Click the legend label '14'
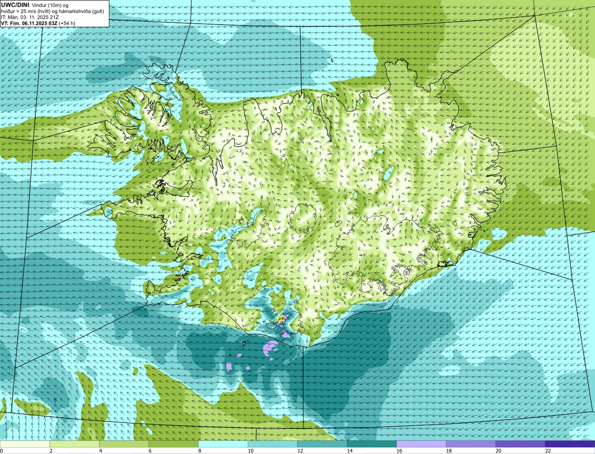Screen dimensions: 595x454 click(x=350, y=451)
